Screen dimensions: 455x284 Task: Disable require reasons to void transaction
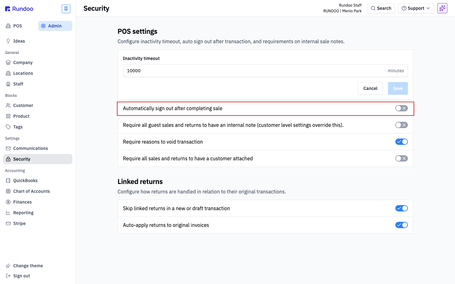402,142
